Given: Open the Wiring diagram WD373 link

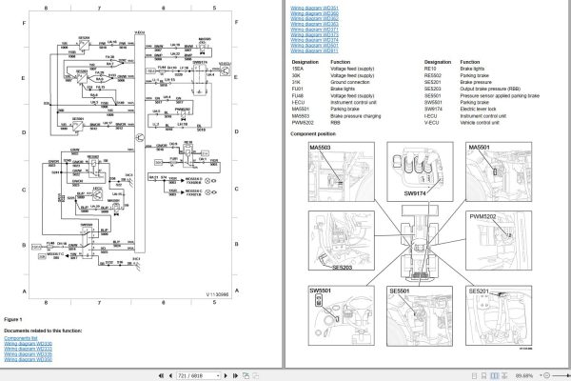Looking at the screenshot, I should (314, 34).
